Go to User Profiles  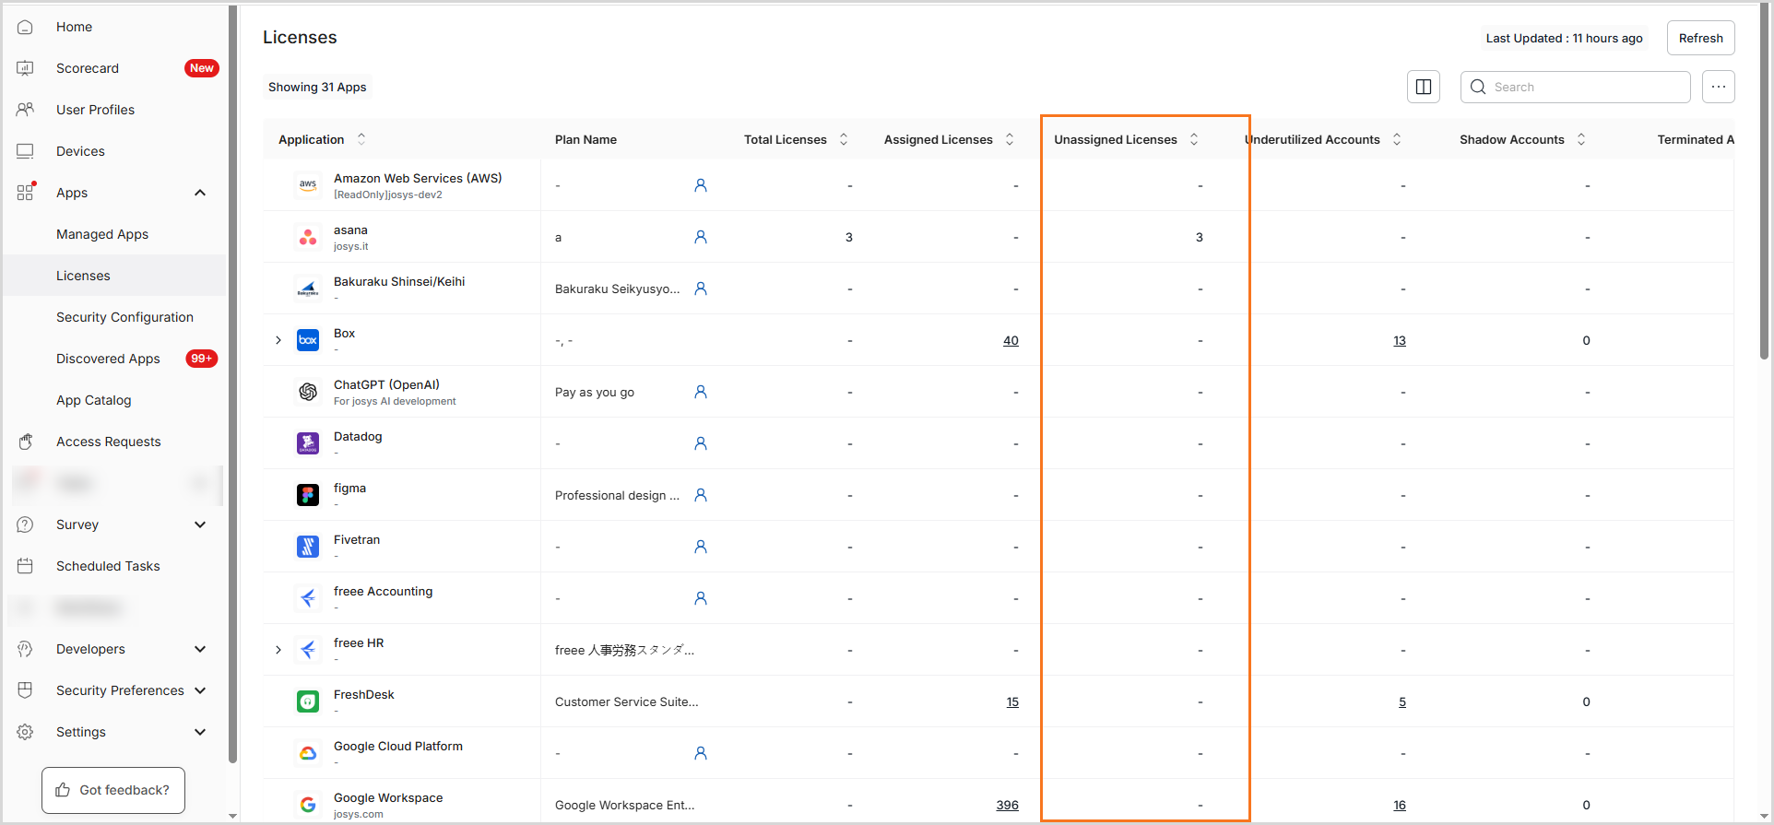(x=95, y=110)
